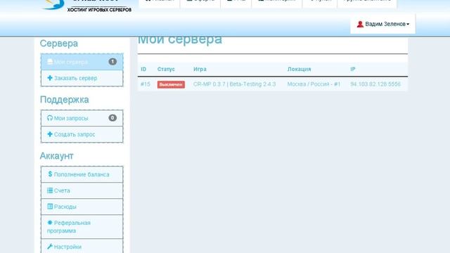Click the plus icon next to Заказать сервер
450x253 pixels.
click(50, 78)
